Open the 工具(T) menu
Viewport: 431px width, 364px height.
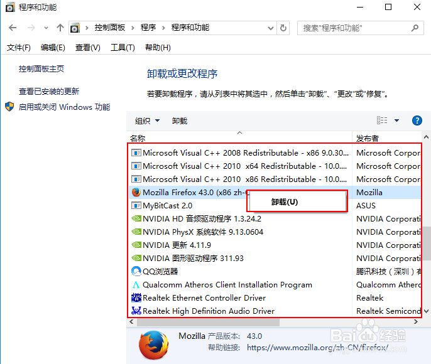123,48
